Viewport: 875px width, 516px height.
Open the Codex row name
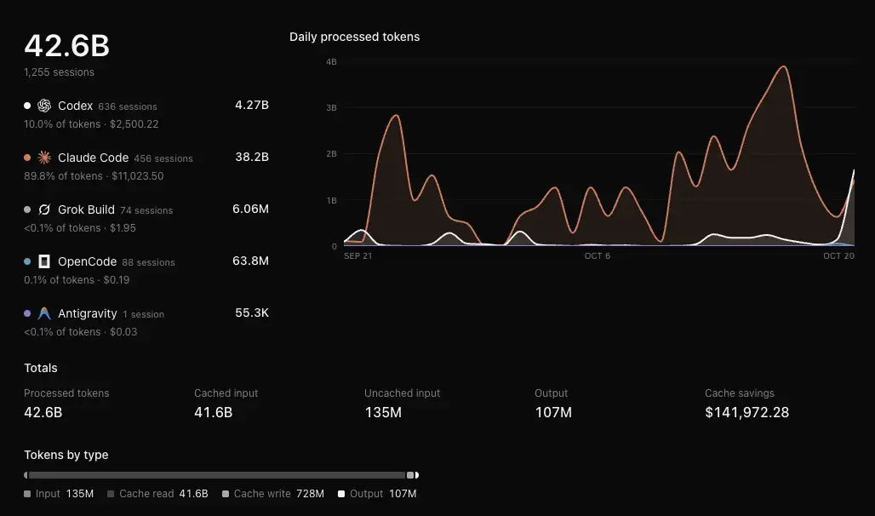pyautogui.click(x=76, y=106)
